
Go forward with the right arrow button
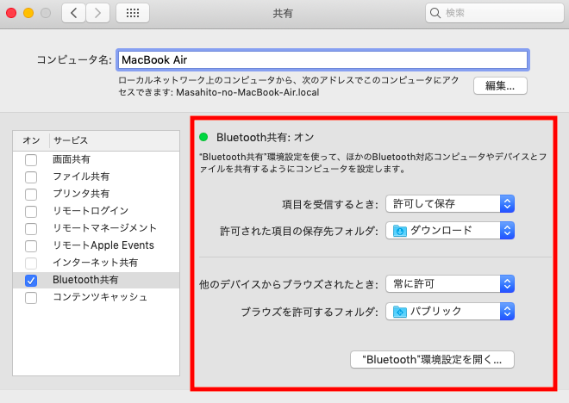[97, 14]
